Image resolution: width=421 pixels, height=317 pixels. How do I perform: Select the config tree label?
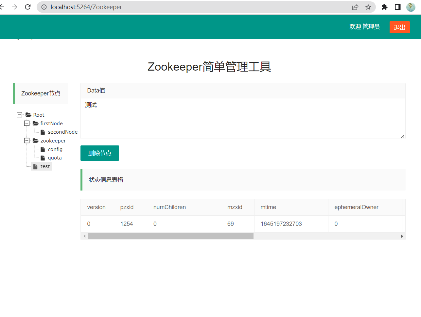click(55, 149)
